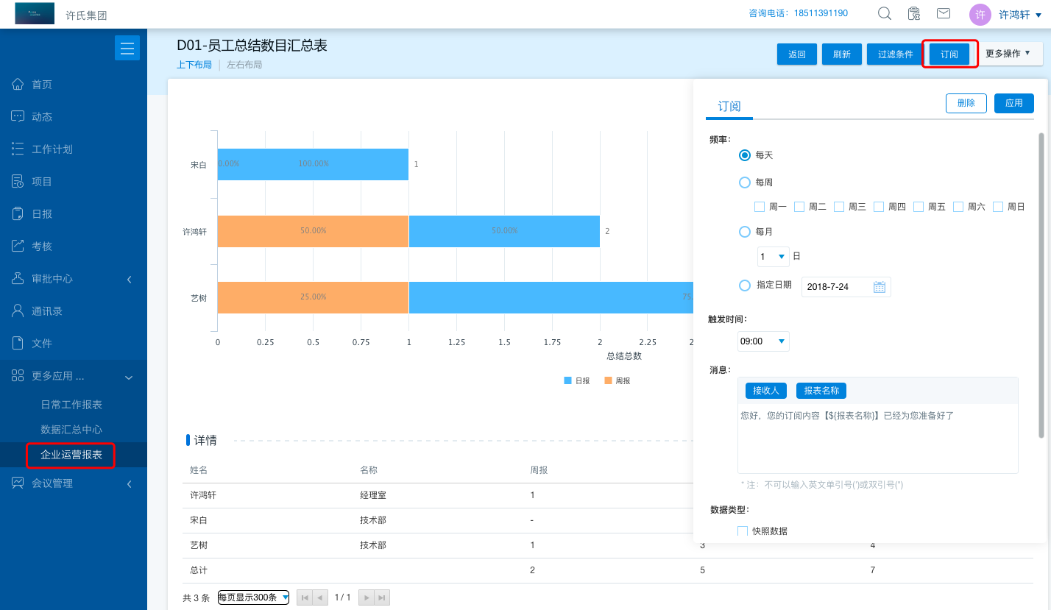
Task: Go to first page arrow in pagination
Action: 305,597
